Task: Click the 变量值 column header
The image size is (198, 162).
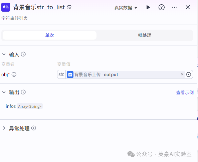Action: point(64,64)
